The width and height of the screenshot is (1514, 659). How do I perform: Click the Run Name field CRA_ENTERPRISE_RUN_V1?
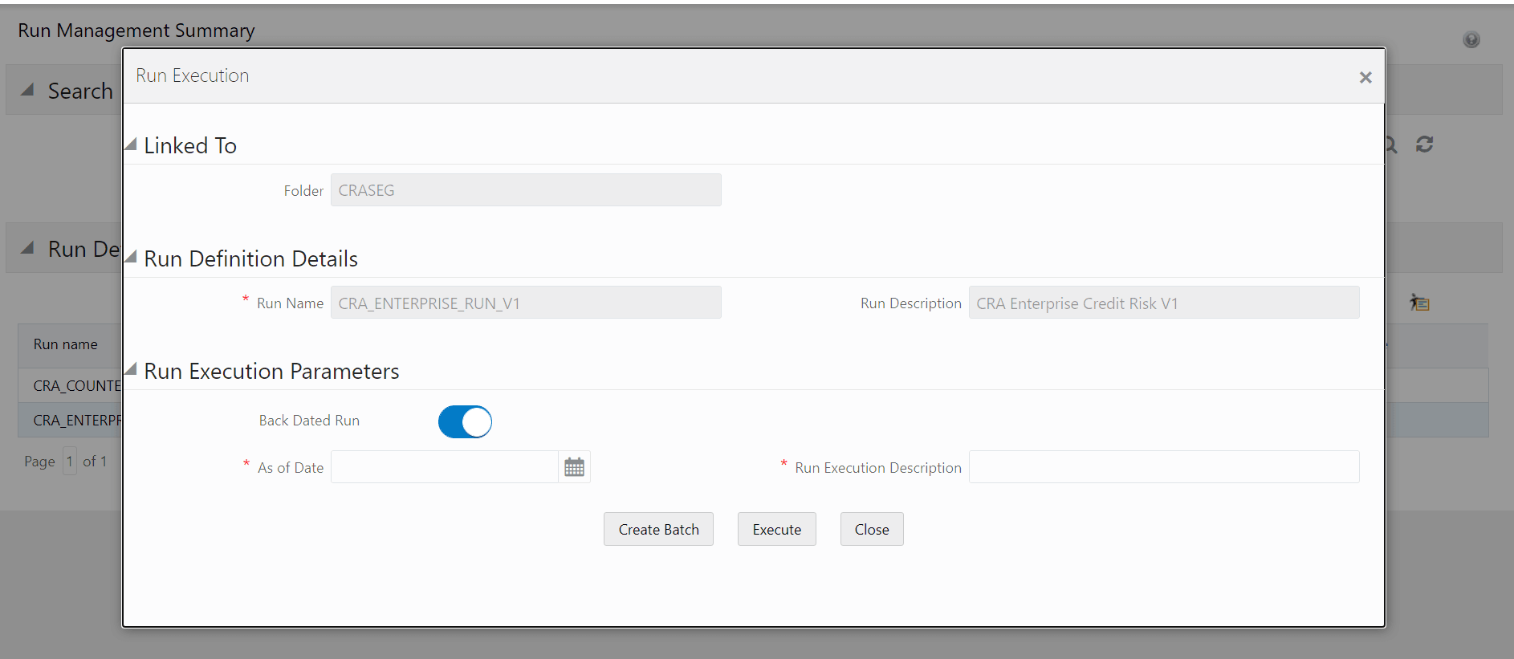526,303
